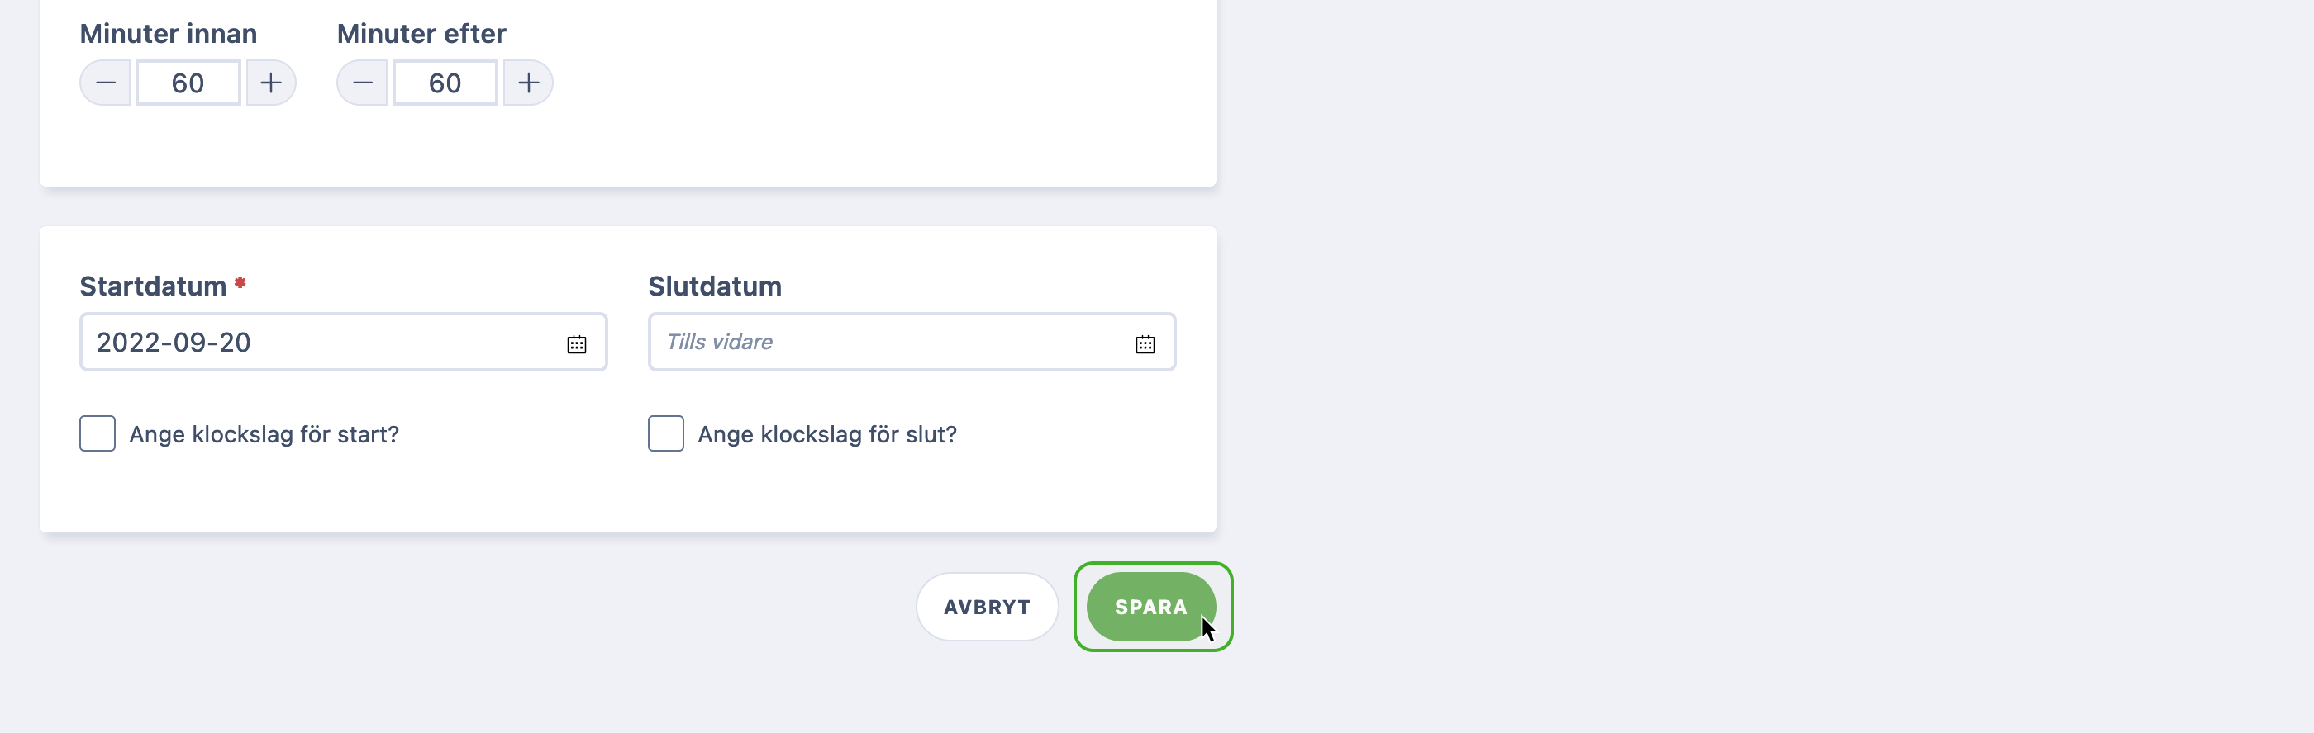Click the Minuter efter value field
Viewport: 2314px width, 733px height.
(x=445, y=83)
